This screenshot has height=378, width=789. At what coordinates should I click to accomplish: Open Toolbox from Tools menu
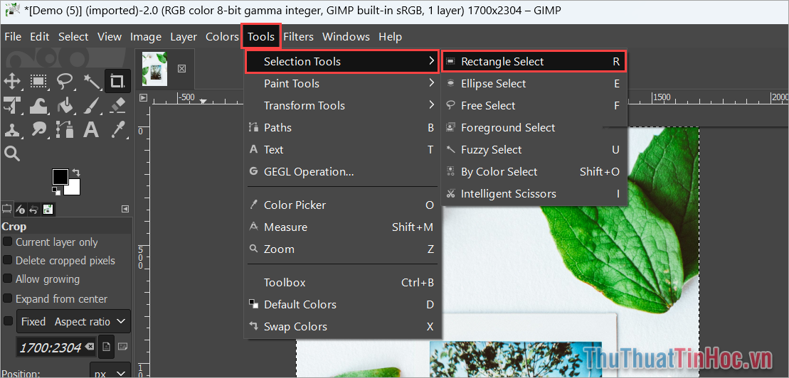pos(342,283)
